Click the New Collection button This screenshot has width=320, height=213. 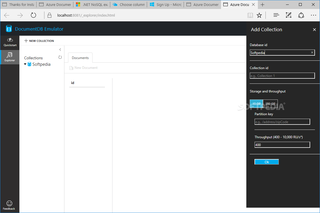pyautogui.click(x=39, y=41)
